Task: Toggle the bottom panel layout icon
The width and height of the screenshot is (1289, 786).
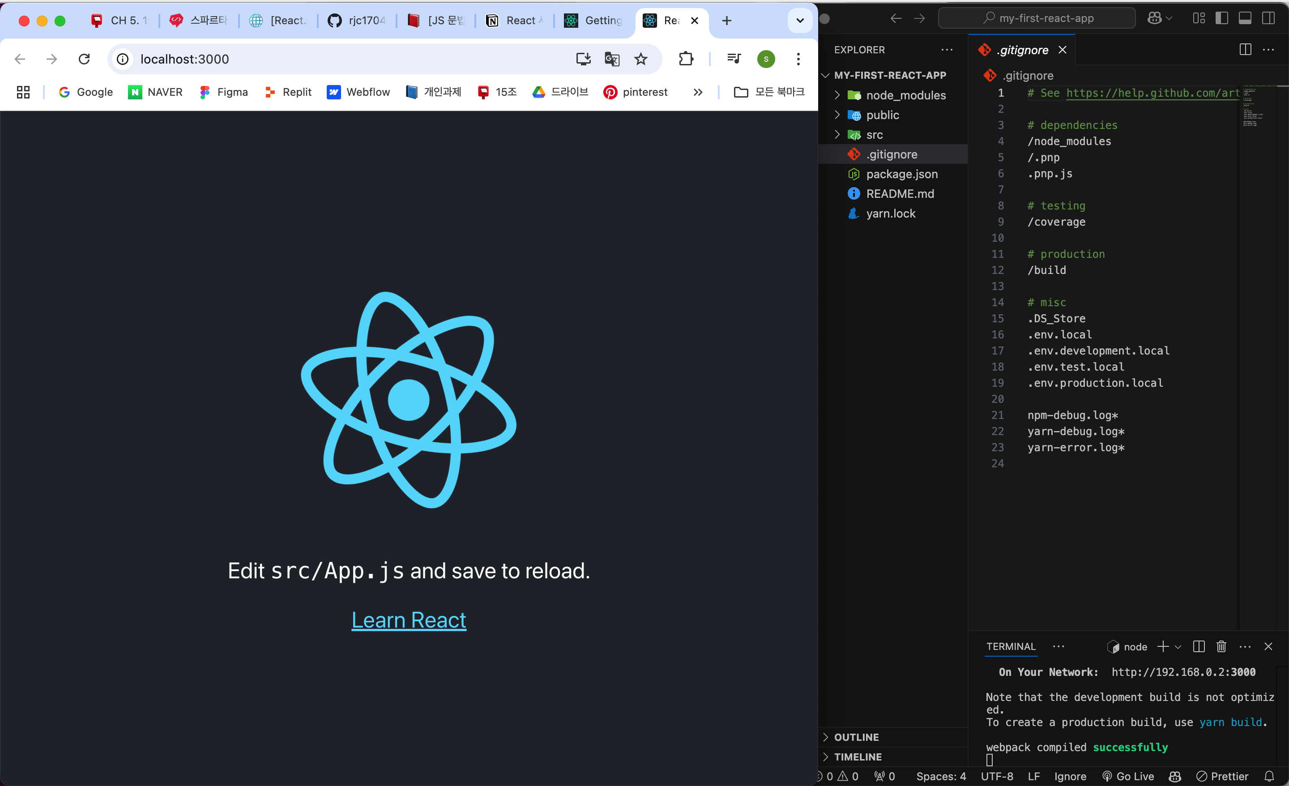Action: (x=1245, y=18)
